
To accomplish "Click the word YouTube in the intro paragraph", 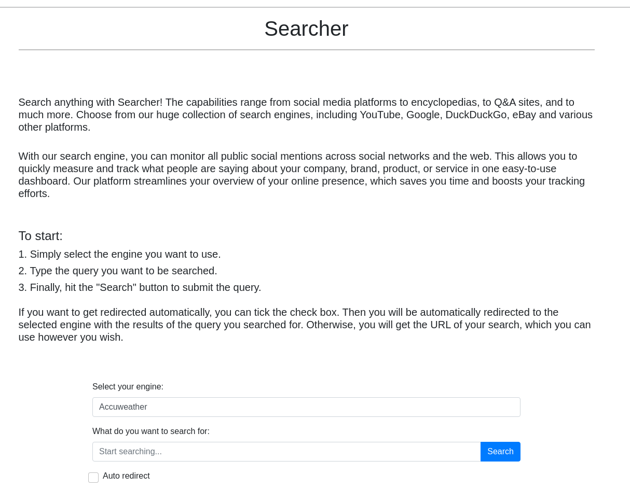I will tap(380, 115).
